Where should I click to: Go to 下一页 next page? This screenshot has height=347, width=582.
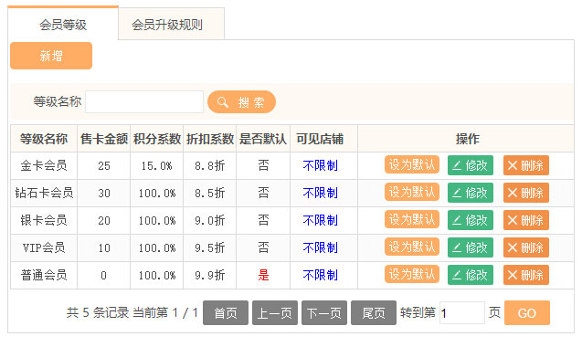pyautogui.click(x=324, y=313)
